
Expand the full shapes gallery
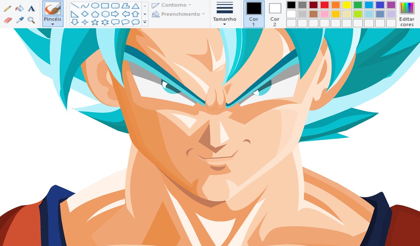click(x=145, y=22)
